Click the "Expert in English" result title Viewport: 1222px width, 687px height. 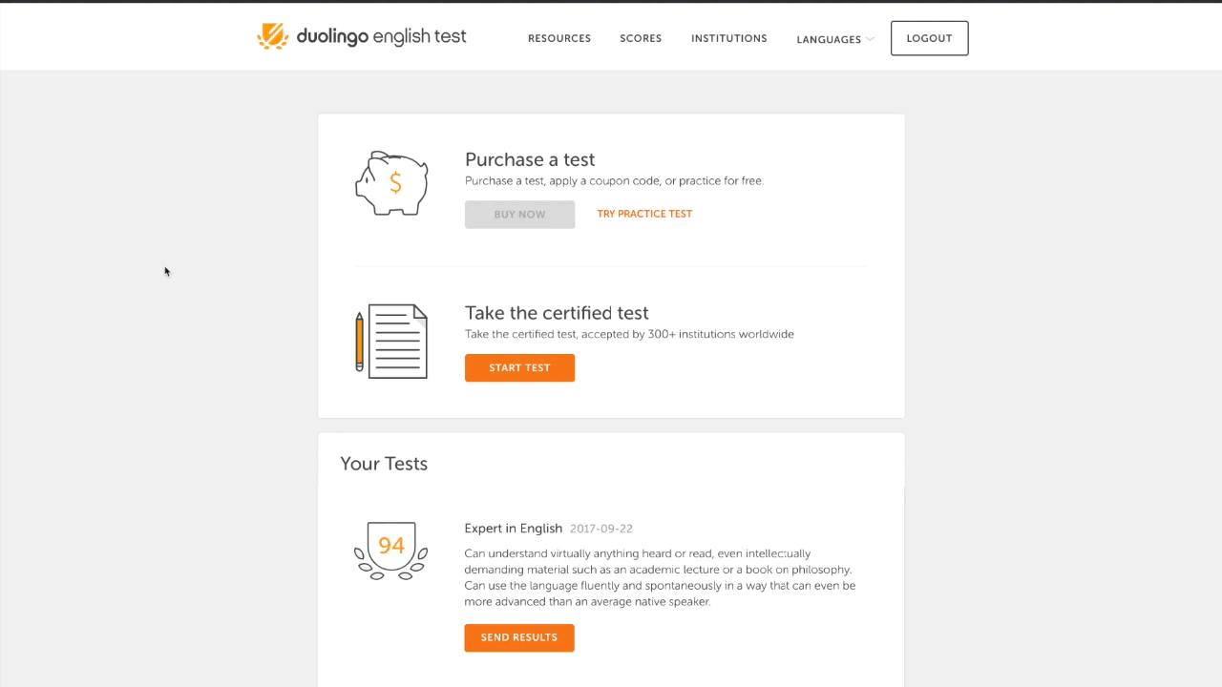[514, 529]
